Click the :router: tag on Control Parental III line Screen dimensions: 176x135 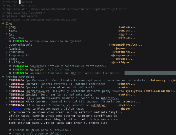pos(129,102)
